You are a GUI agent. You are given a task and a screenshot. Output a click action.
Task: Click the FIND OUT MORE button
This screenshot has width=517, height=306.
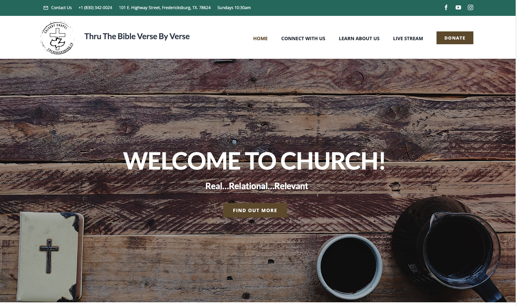(255, 210)
